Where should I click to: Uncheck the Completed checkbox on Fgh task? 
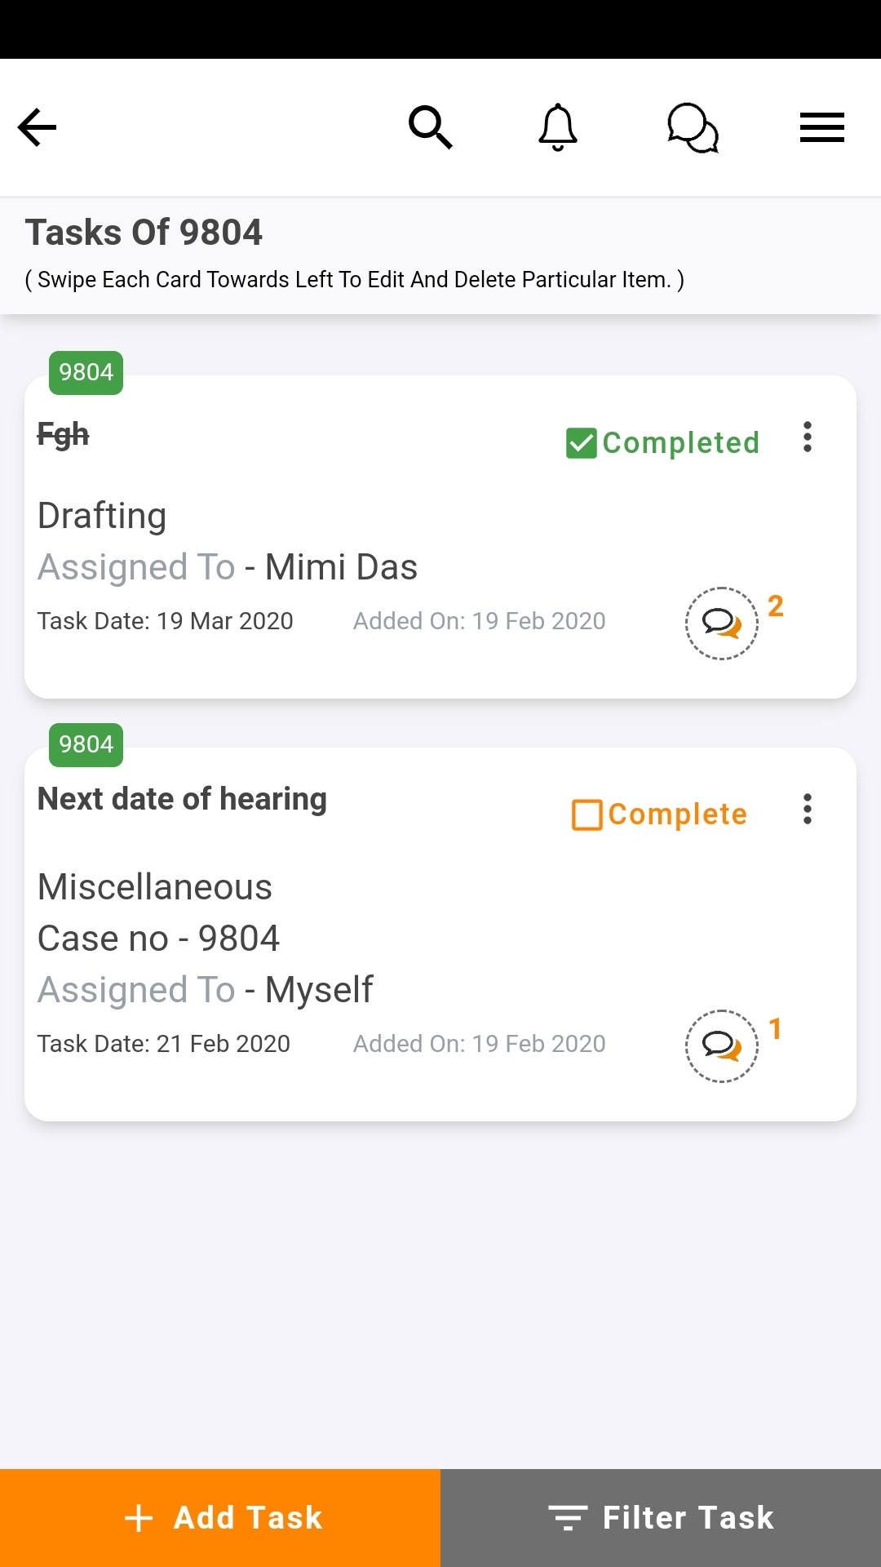point(582,443)
